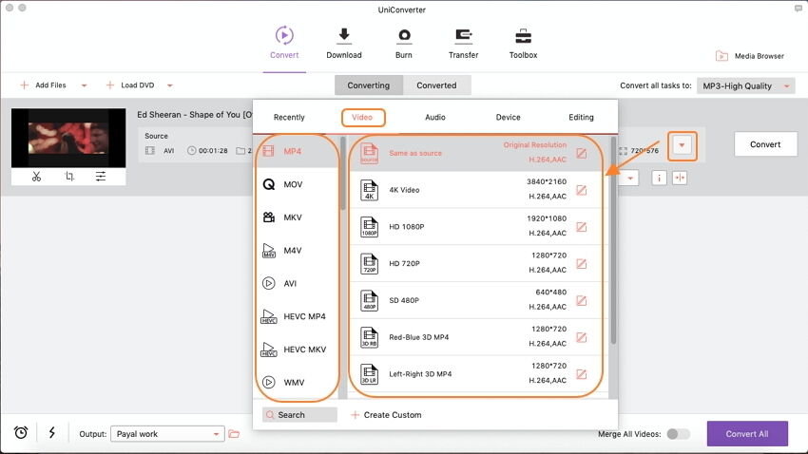
Task: Click the chat icon at top right
Action: (x=798, y=9)
